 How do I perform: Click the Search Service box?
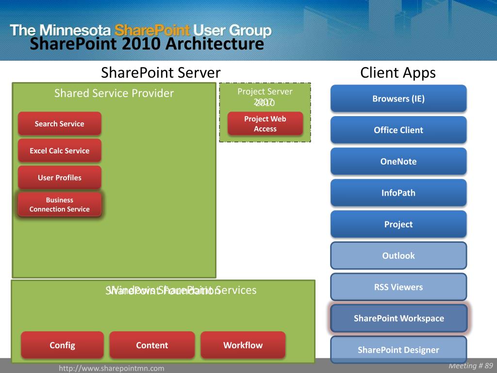click(x=60, y=123)
